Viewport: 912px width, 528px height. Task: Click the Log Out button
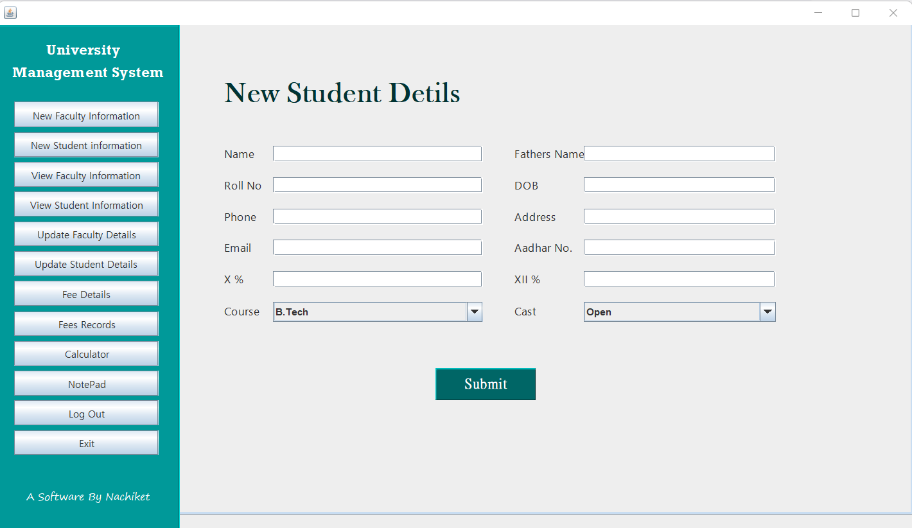pyautogui.click(x=86, y=413)
